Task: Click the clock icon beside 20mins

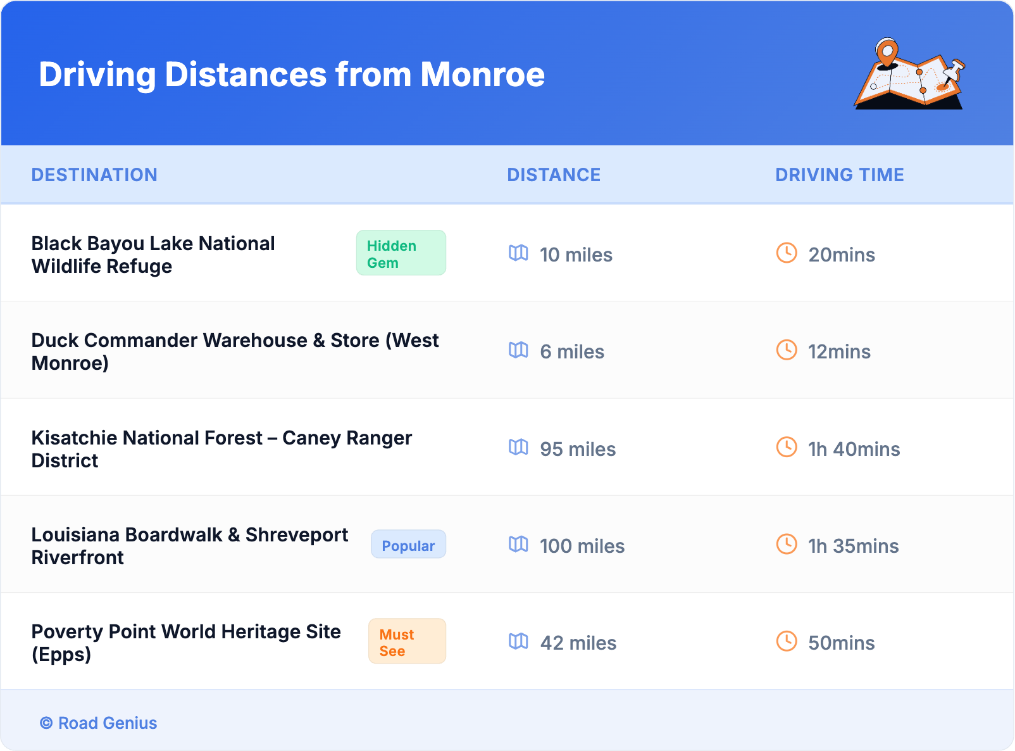Action: pyautogui.click(x=787, y=253)
